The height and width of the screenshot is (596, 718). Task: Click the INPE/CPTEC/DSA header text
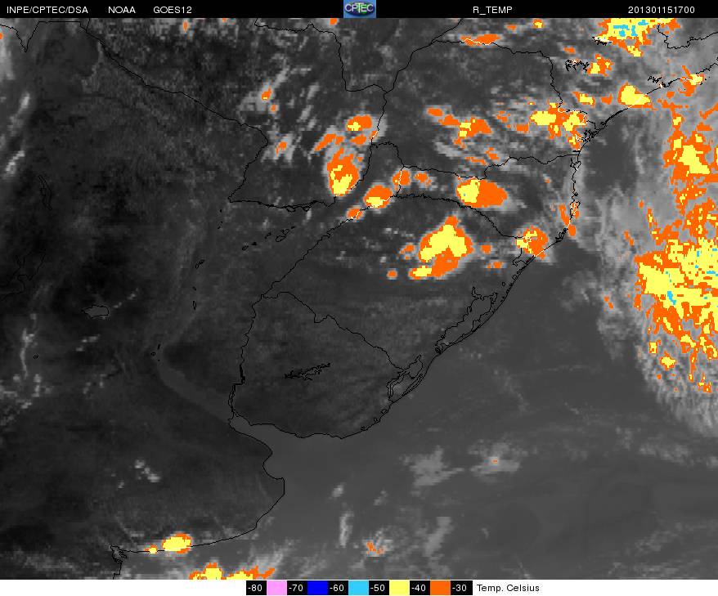[x=47, y=10]
